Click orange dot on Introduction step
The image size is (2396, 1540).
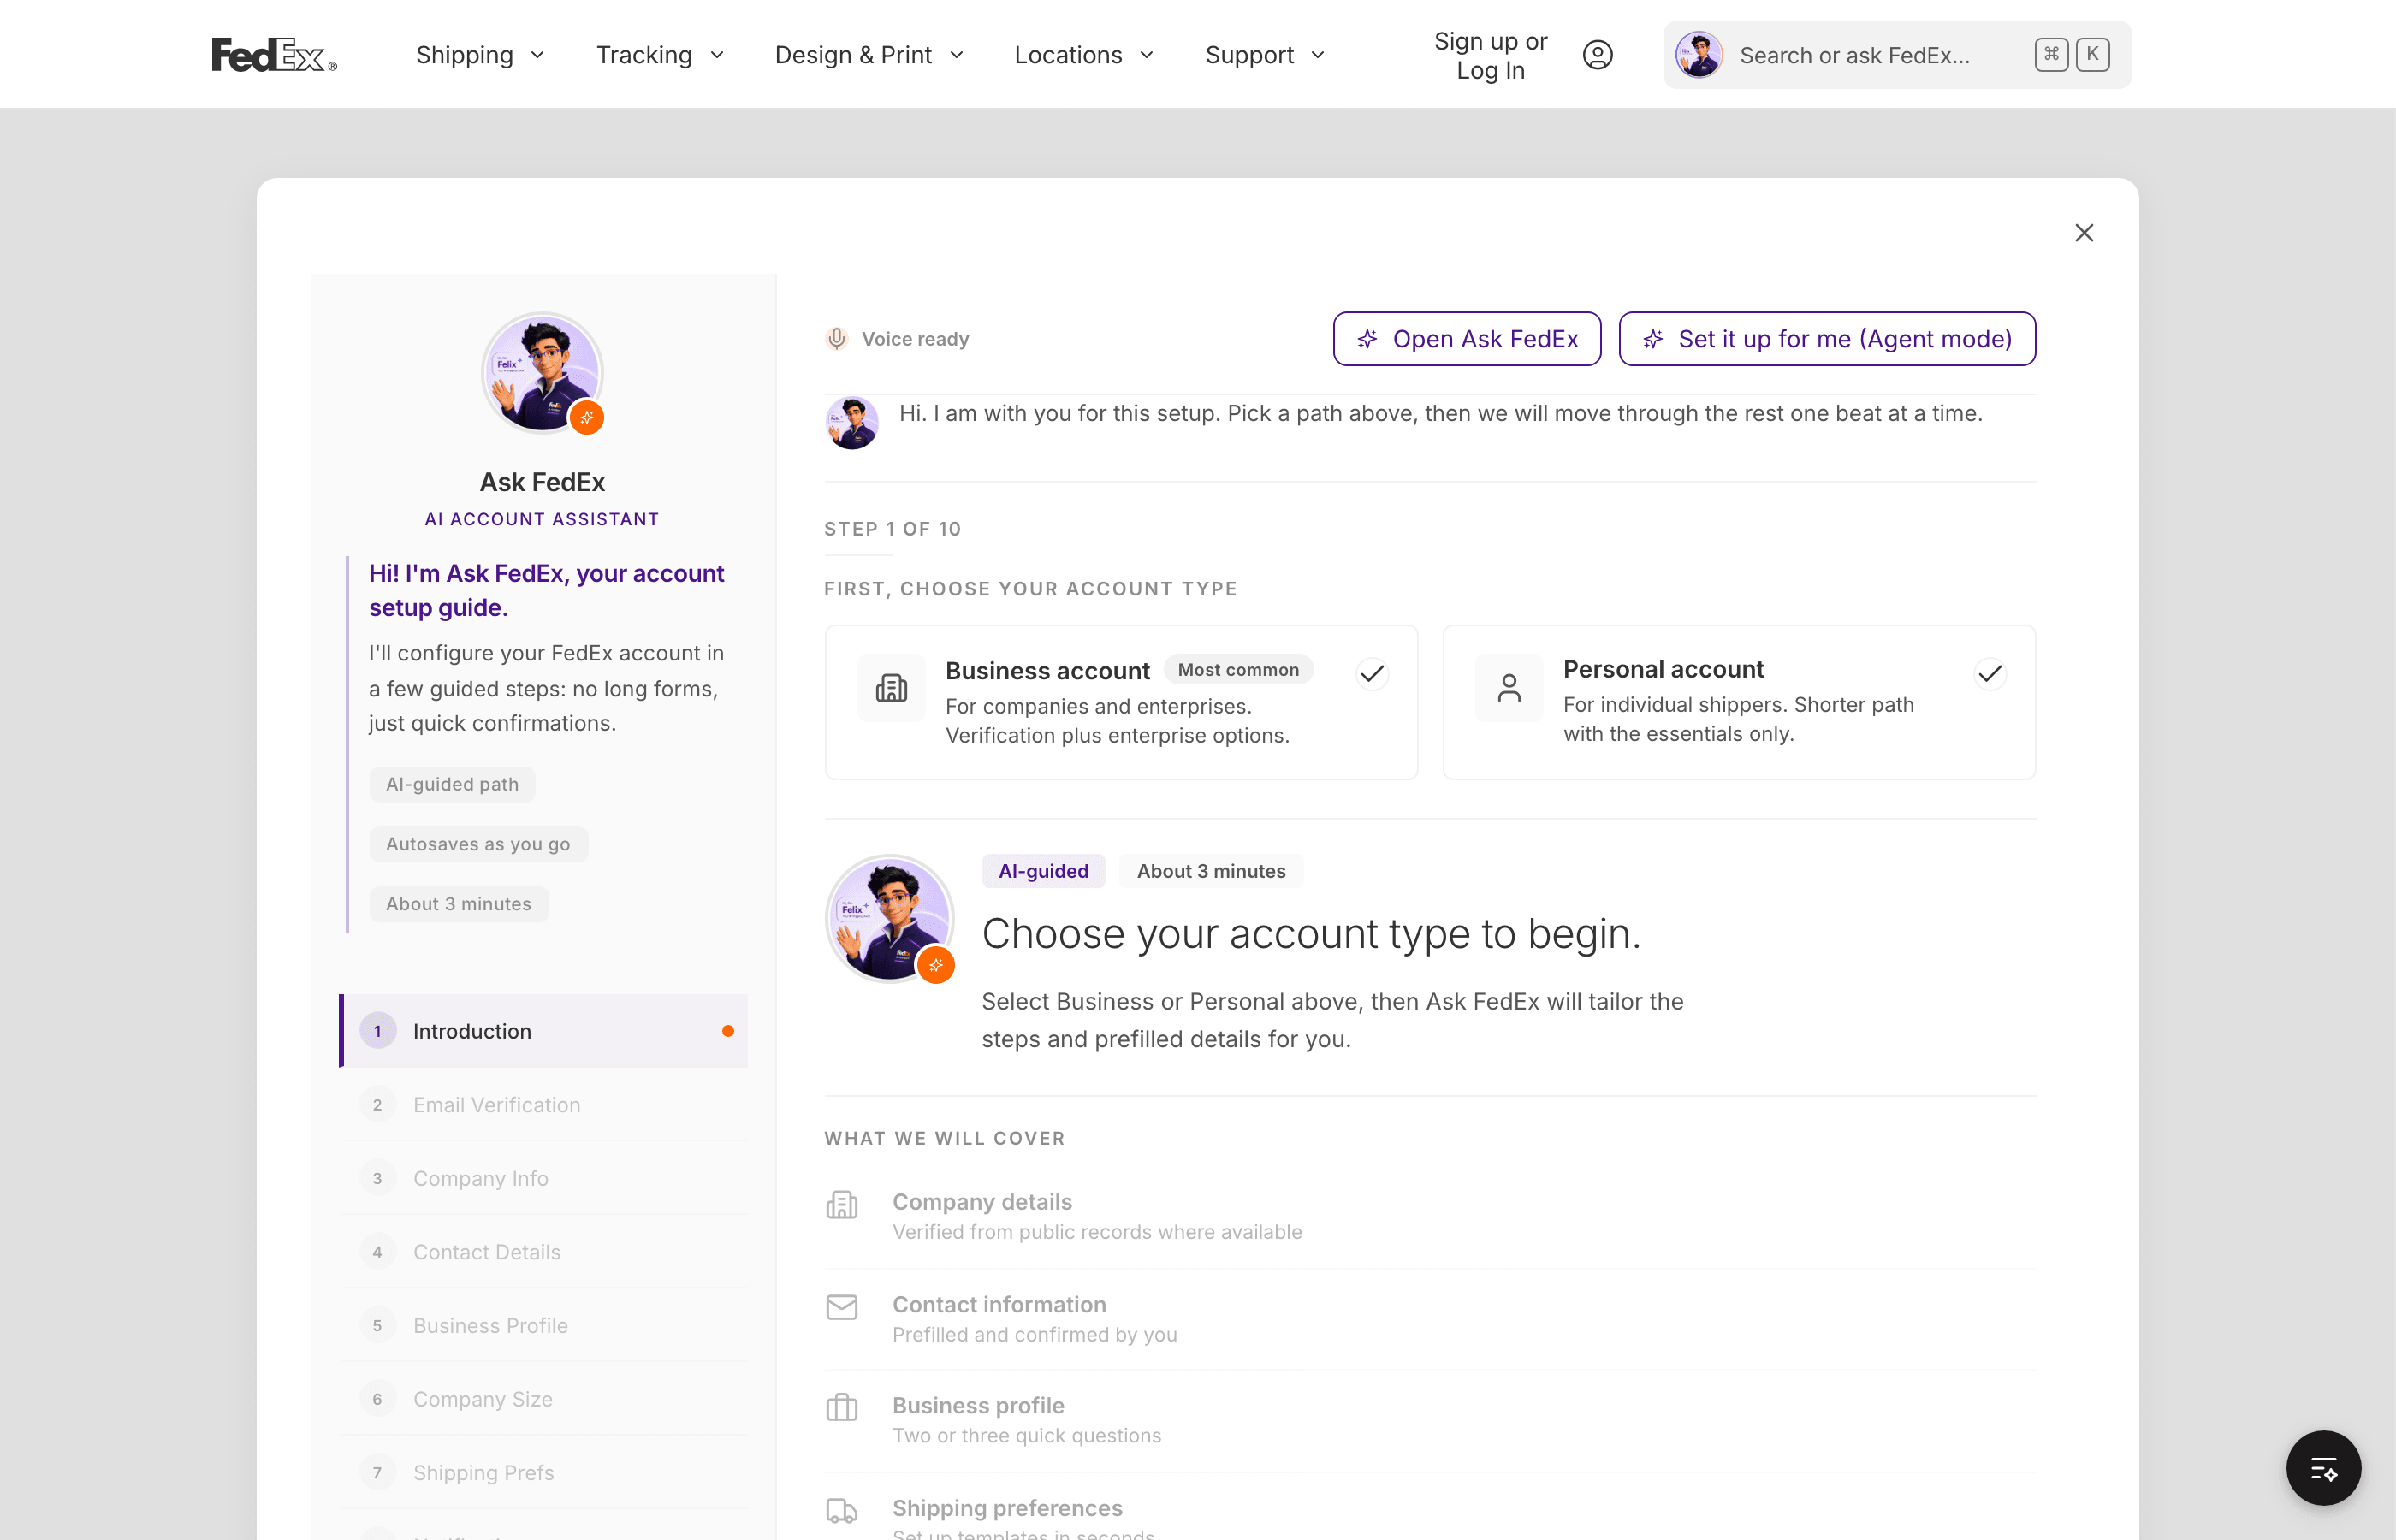(x=728, y=1031)
